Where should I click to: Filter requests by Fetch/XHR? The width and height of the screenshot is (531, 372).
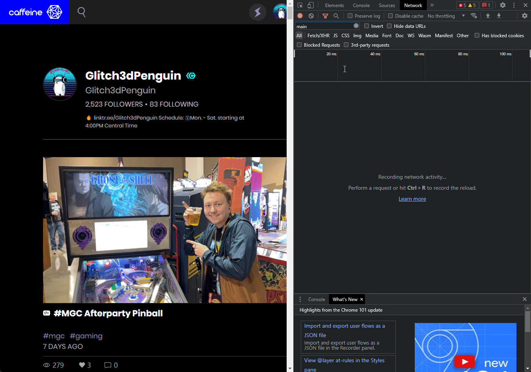[x=318, y=36]
